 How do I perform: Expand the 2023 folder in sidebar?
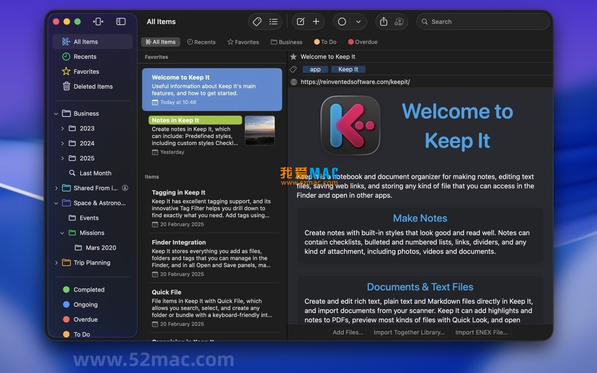pos(62,128)
